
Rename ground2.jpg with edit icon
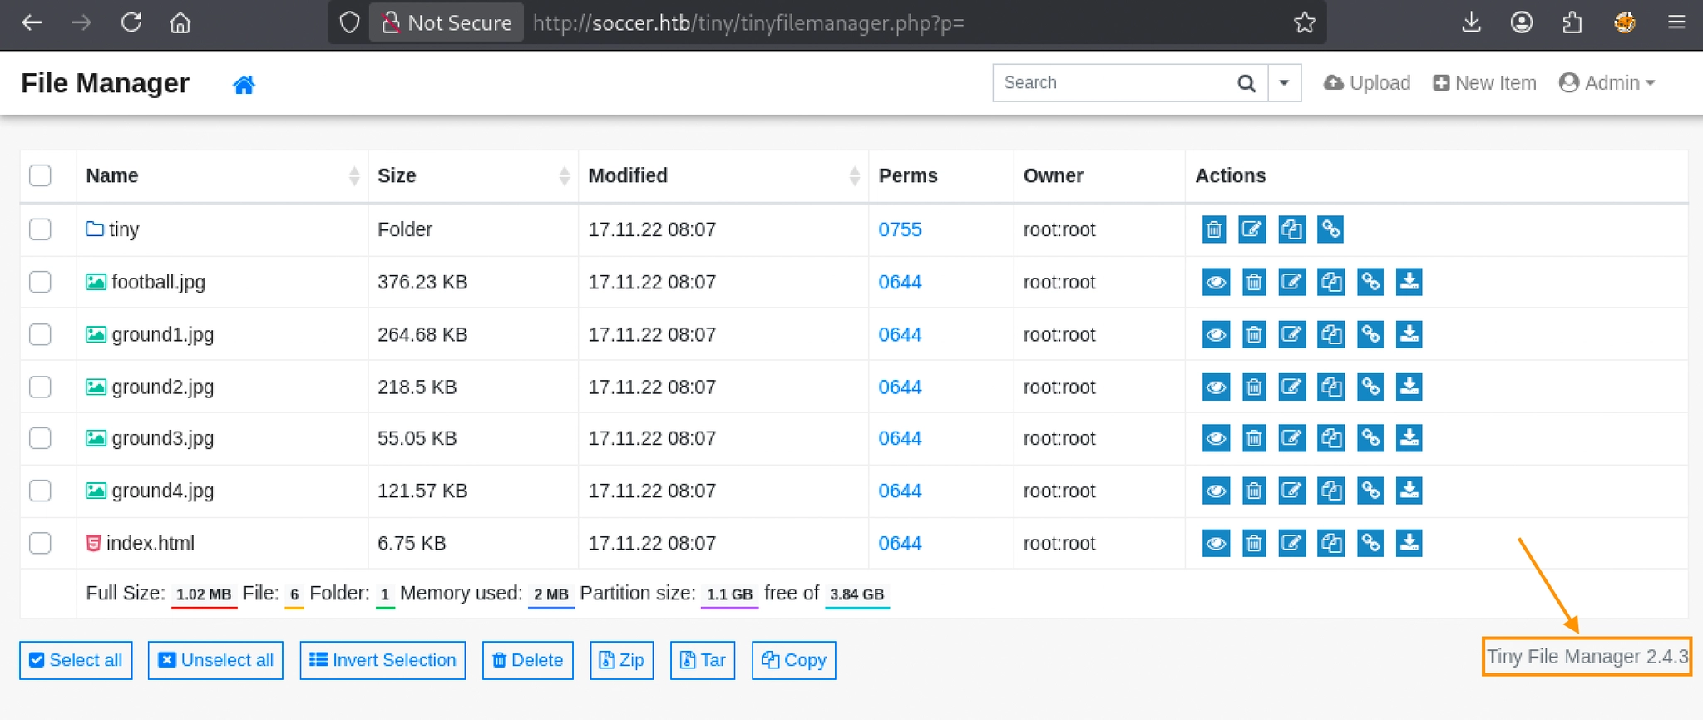point(1291,387)
